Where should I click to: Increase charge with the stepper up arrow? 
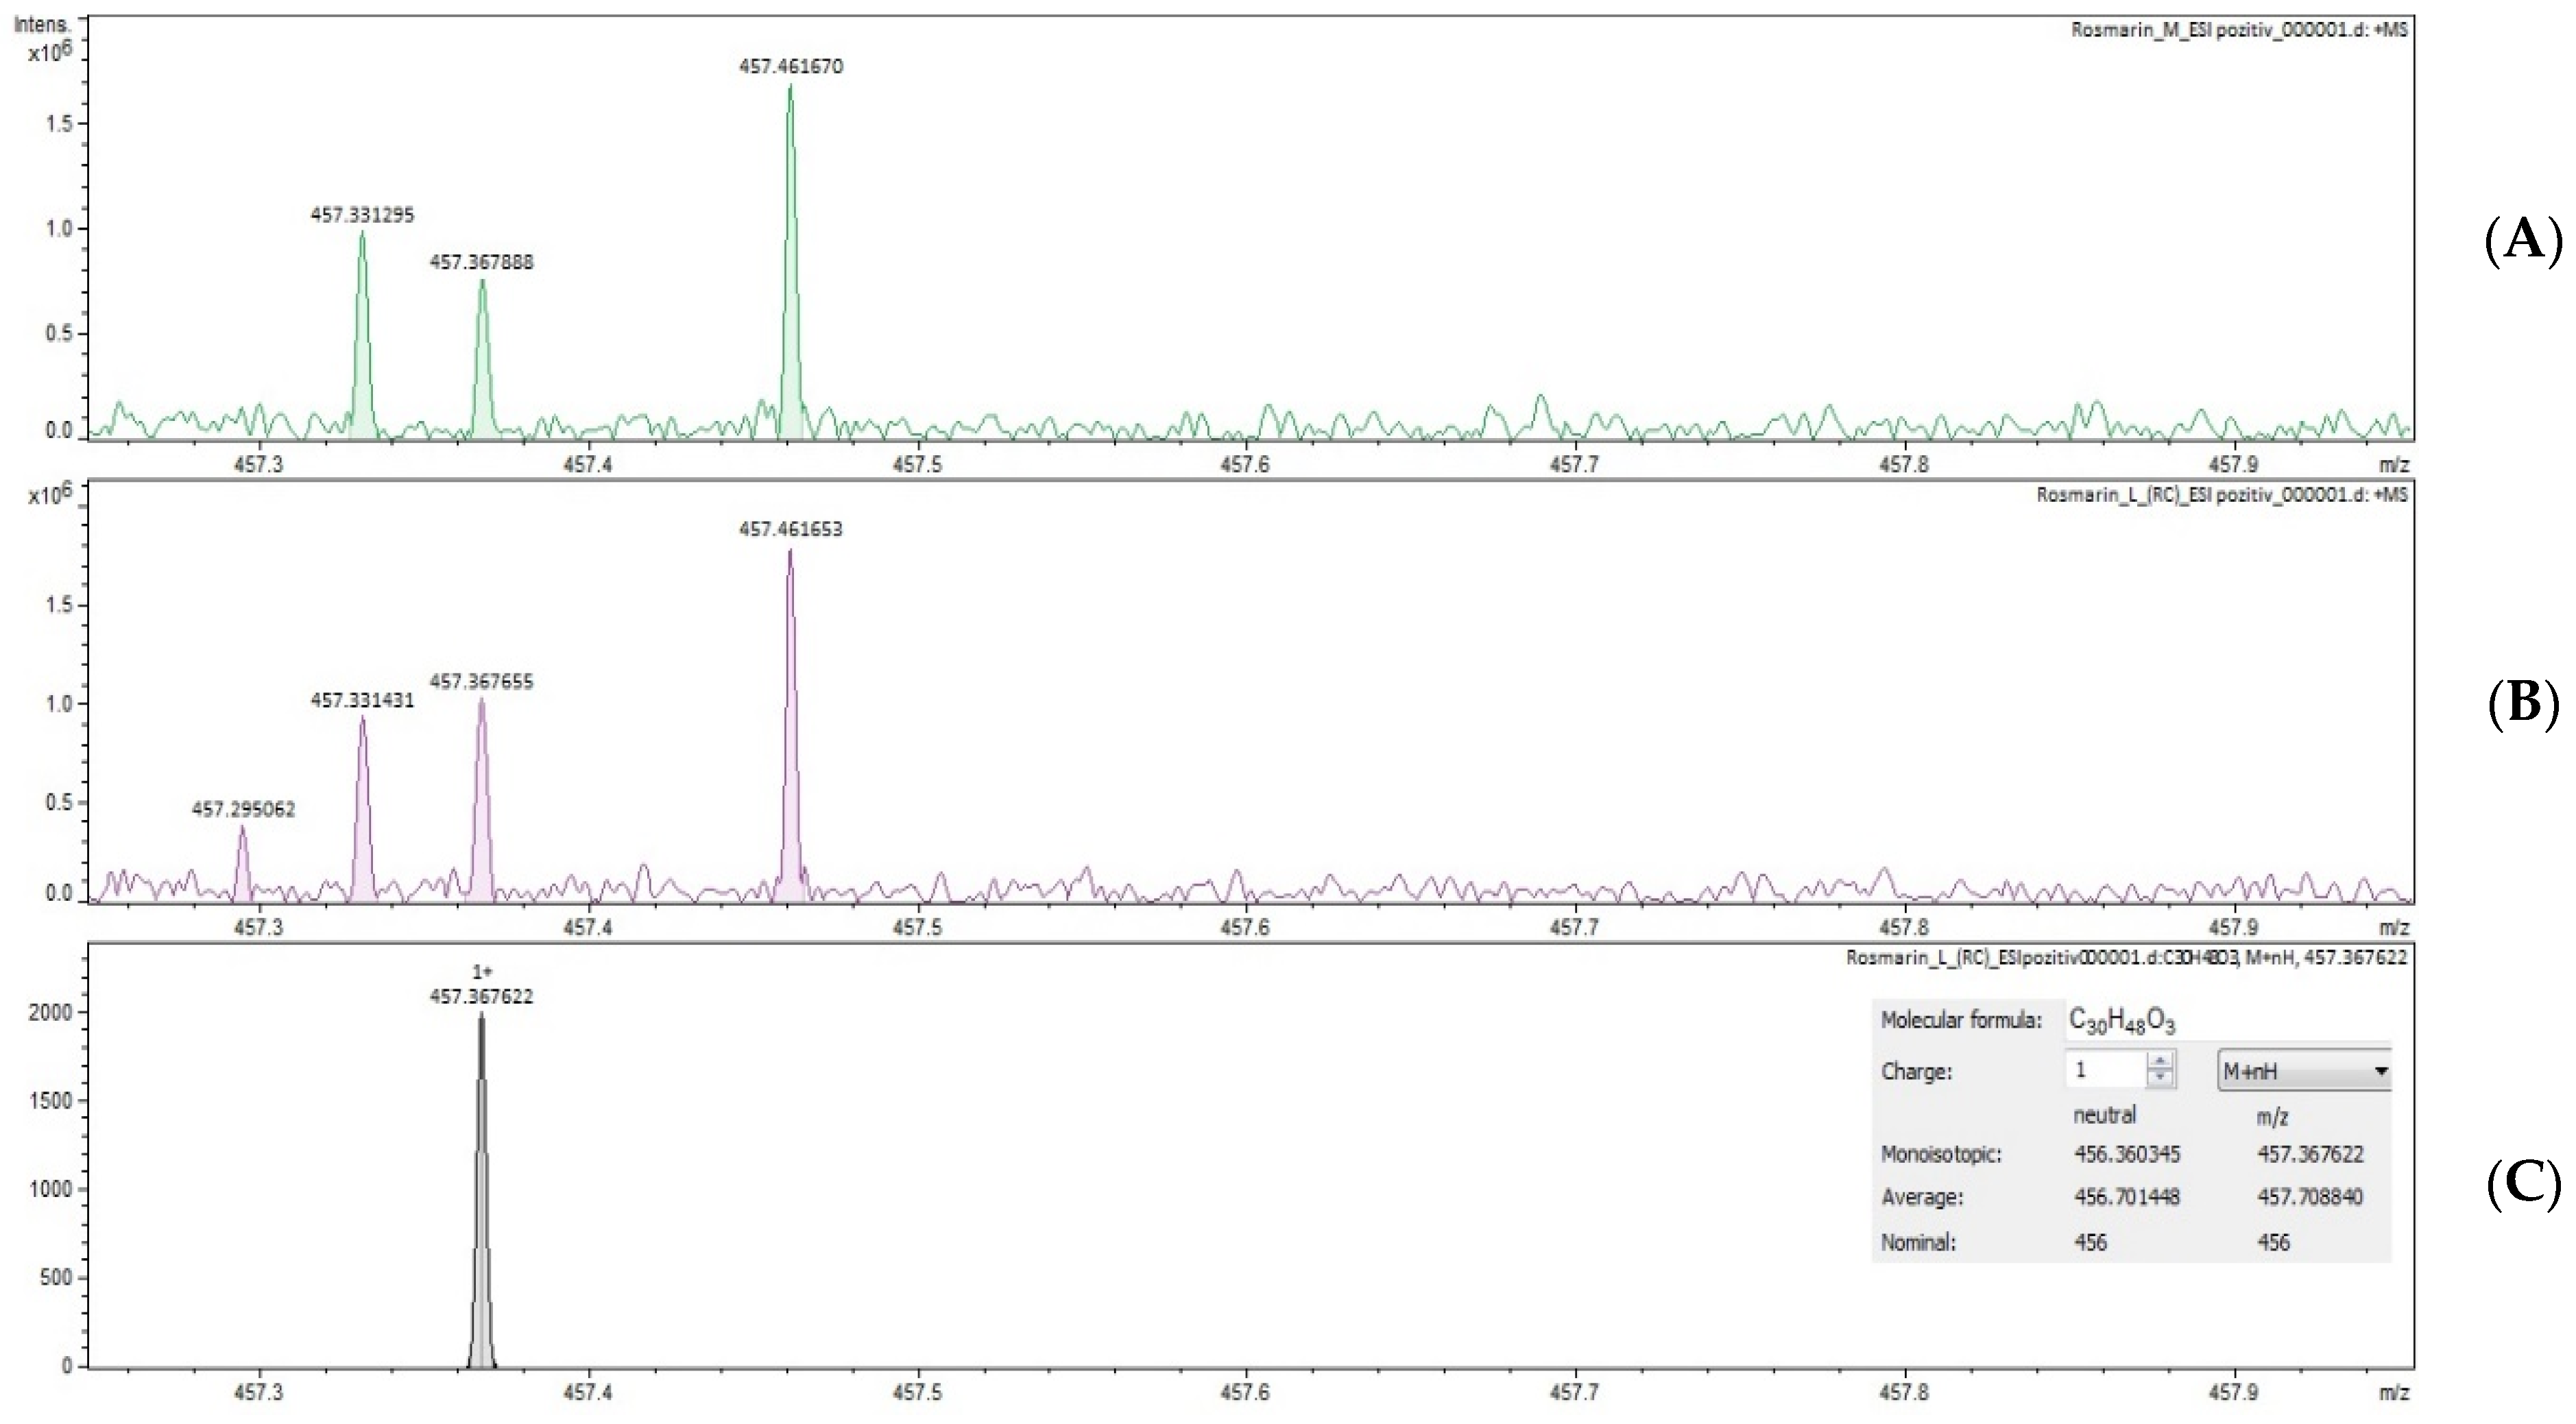point(2160,1062)
